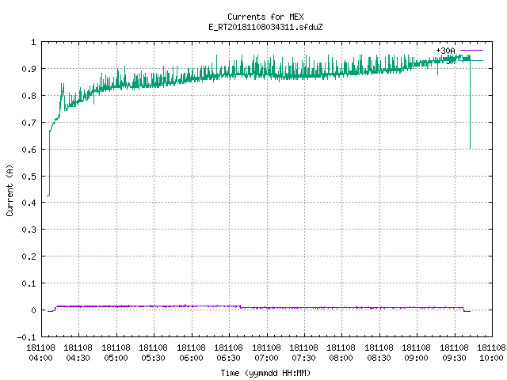Click the y-axis tick label '0.8'
The width and height of the screenshot is (507, 380).
coord(29,96)
